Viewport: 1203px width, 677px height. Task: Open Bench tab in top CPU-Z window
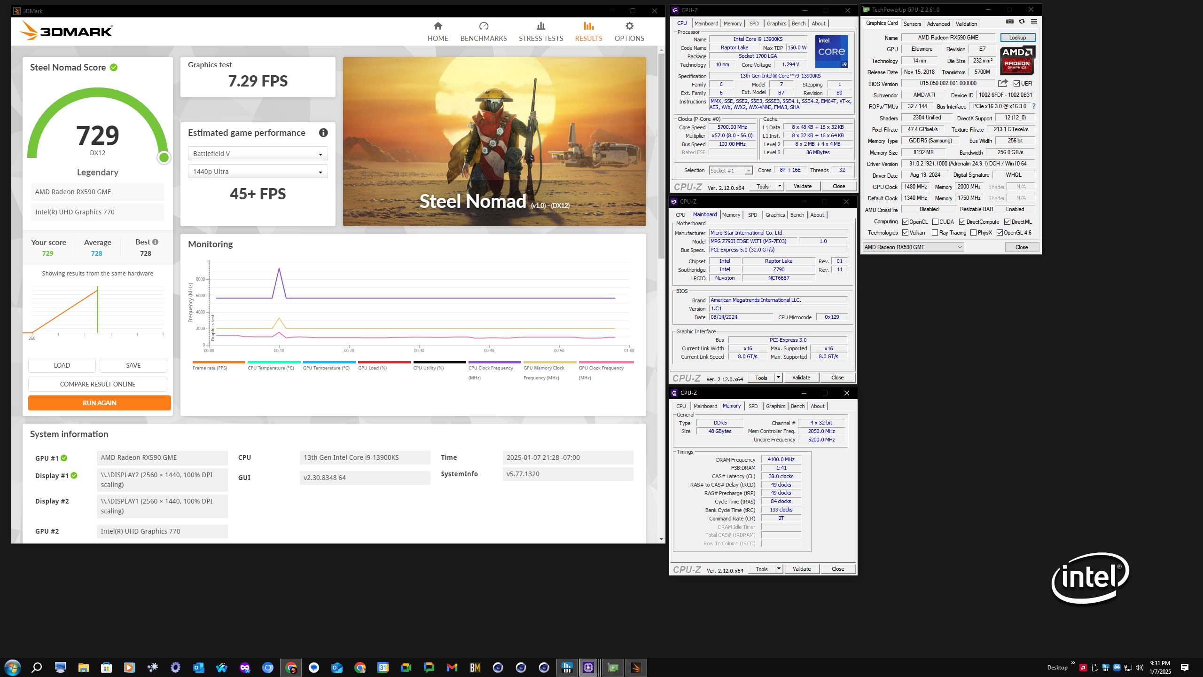(798, 24)
